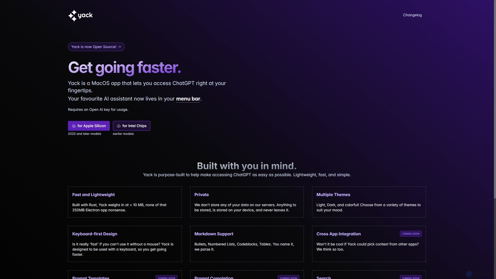Click 'Requires an Open AI key for usage.' text
This screenshot has width=496, height=279.
[98, 110]
